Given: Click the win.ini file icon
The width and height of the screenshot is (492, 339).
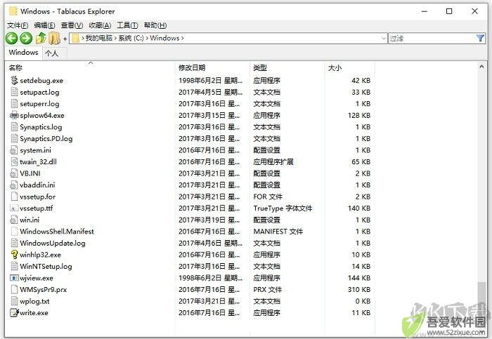Looking at the screenshot, I should pyautogui.click(x=14, y=220).
